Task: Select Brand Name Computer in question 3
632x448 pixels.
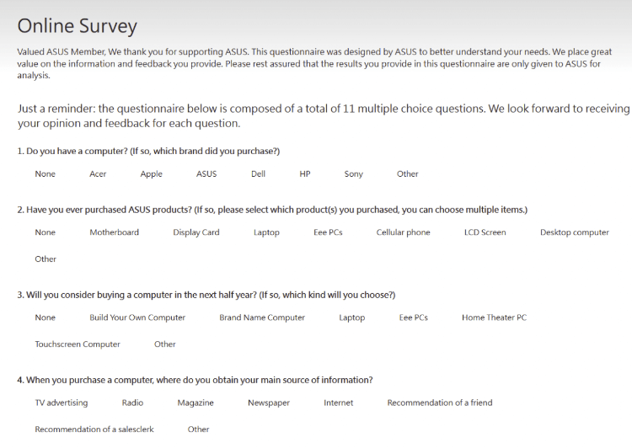Action: coord(262,317)
